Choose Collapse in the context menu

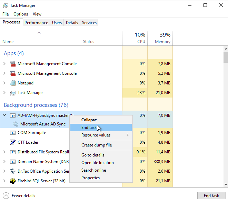(101, 120)
